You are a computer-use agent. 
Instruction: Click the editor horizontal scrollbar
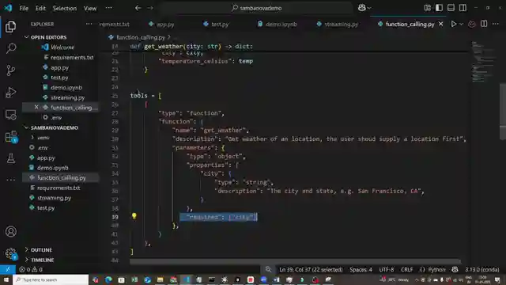(295, 261)
